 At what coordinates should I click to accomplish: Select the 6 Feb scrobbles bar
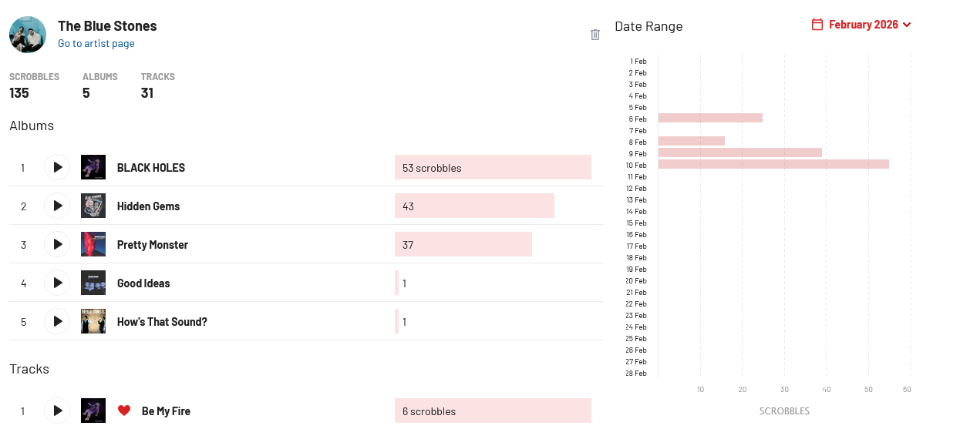[710, 118]
